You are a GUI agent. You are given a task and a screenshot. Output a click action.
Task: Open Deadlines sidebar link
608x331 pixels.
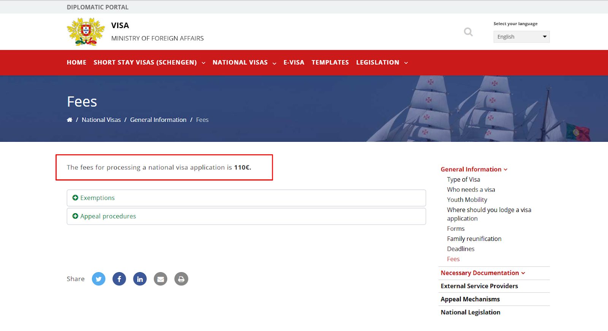(x=461, y=249)
